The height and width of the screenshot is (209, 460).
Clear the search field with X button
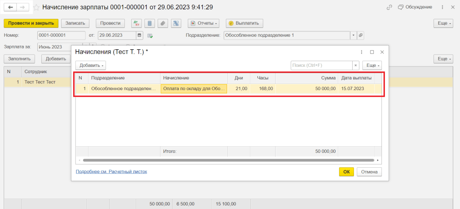(x=356, y=65)
